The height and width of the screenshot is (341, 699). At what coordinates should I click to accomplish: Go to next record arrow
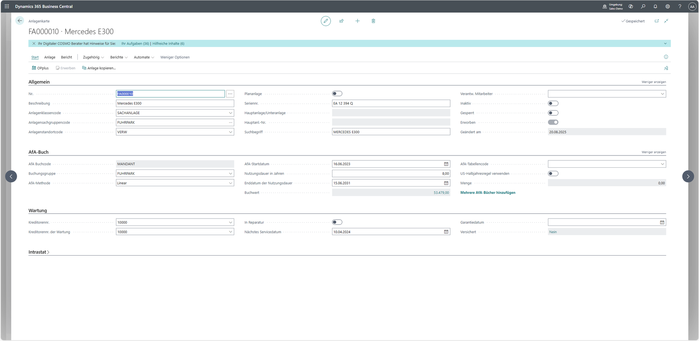(688, 176)
